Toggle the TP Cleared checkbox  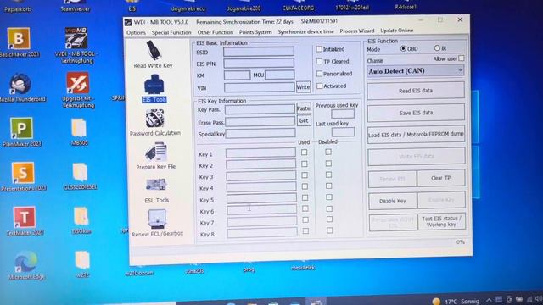pyautogui.click(x=319, y=62)
